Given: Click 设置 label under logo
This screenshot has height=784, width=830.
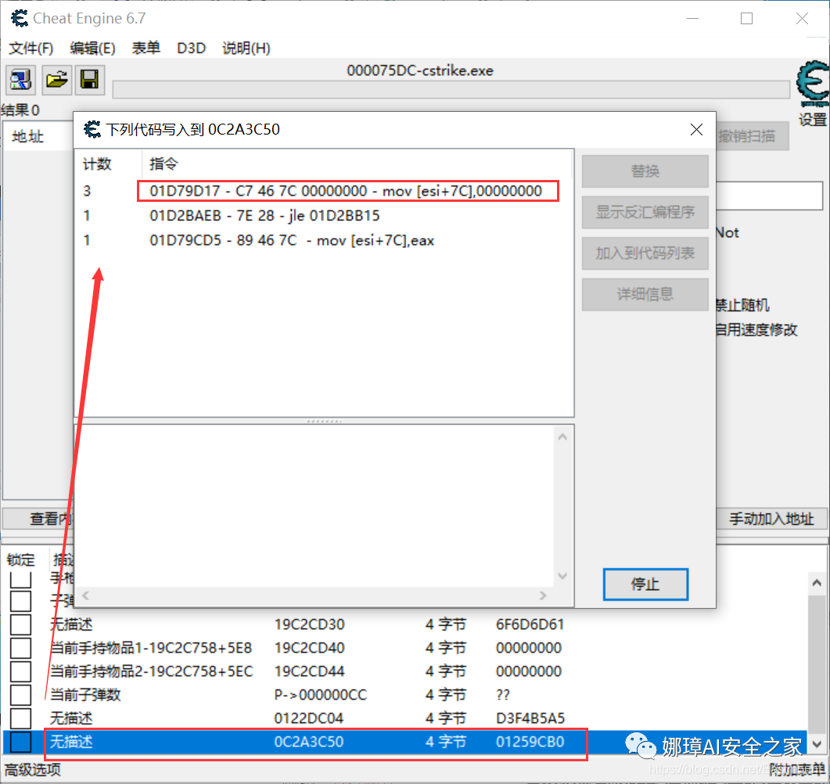Looking at the screenshot, I should pos(813,120).
